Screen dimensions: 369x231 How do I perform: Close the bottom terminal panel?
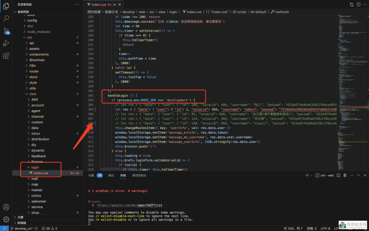[365, 175]
